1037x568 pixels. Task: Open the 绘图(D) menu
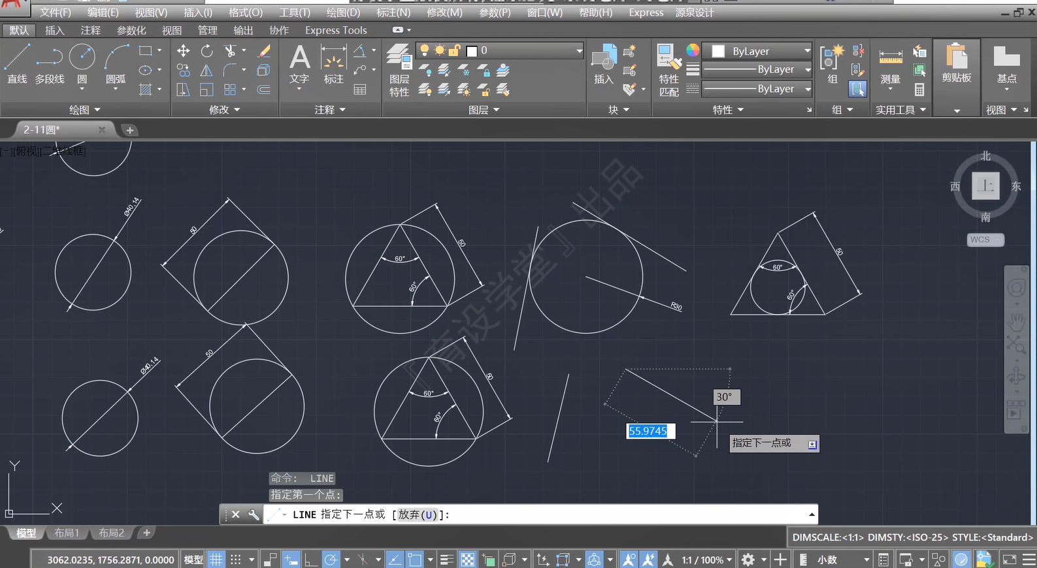(343, 12)
